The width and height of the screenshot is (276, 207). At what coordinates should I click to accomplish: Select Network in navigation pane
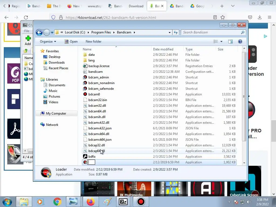[52, 125]
